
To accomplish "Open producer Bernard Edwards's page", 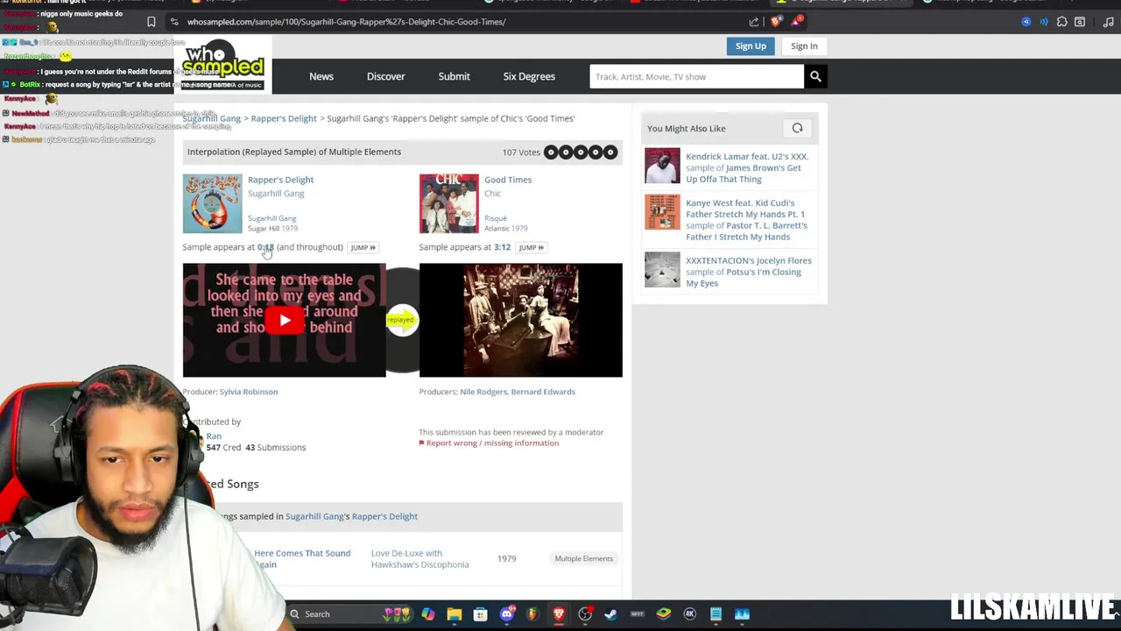I will coord(543,392).
